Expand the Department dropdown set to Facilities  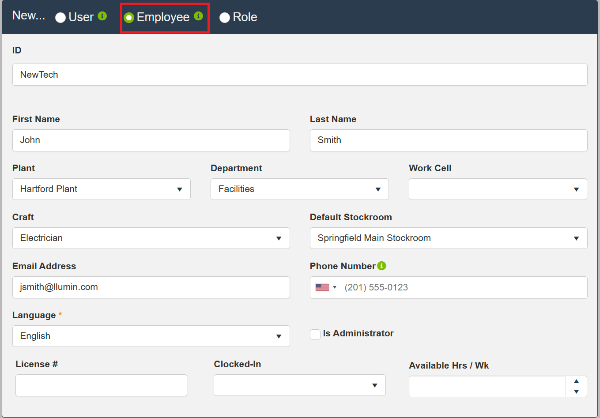click(299, 189)
